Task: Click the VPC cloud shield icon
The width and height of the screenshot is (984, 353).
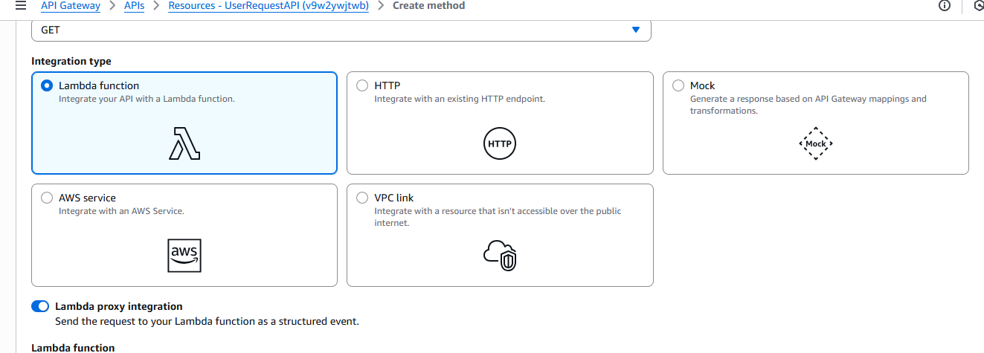Action: click(x=500, y=254)
